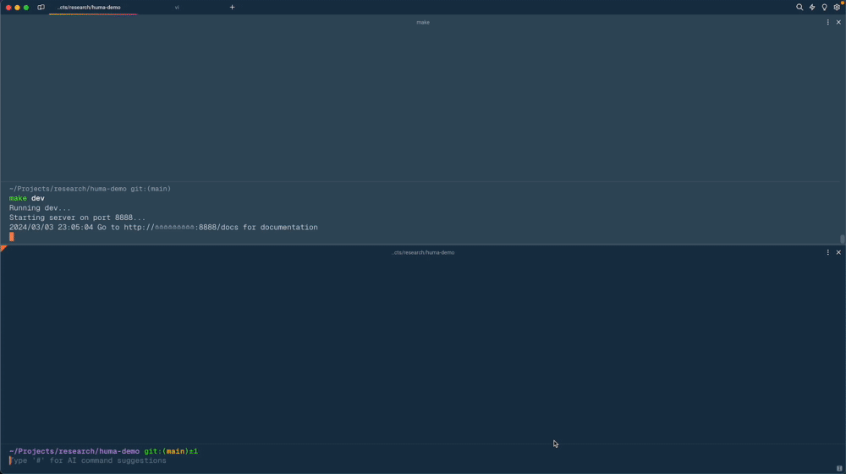Open the settings gear icon

click(x=837, y=7)
